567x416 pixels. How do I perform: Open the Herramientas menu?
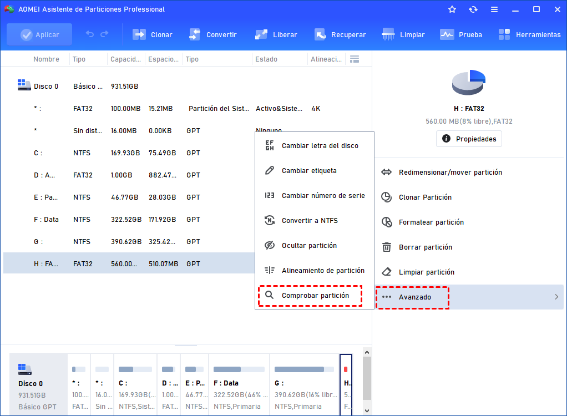point(504,34)
